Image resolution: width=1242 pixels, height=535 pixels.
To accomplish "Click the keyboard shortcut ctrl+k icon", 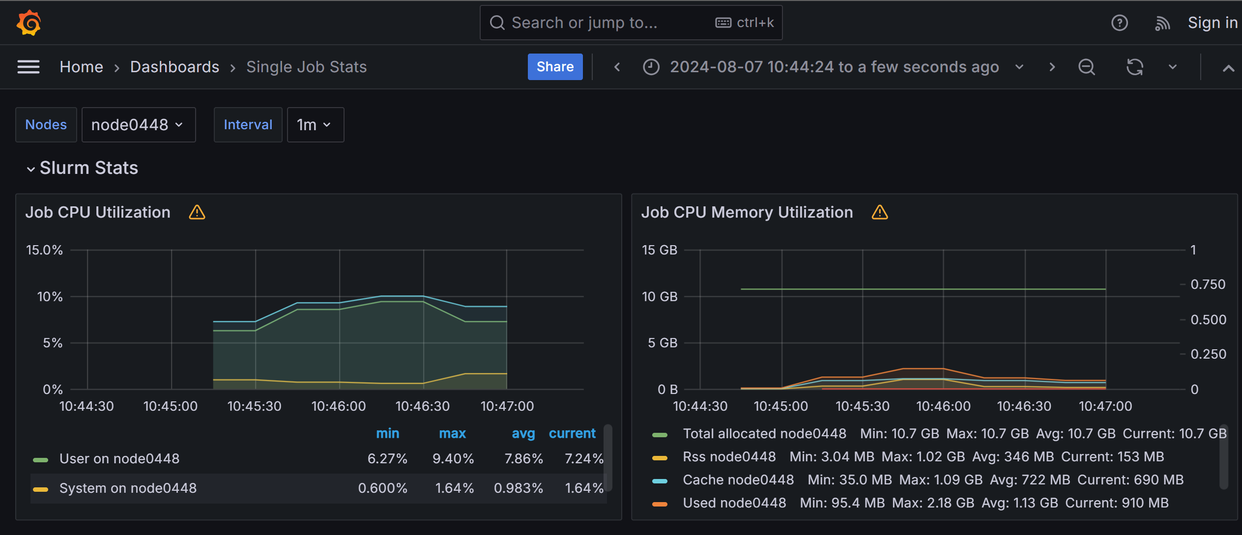I will (723, 23).
